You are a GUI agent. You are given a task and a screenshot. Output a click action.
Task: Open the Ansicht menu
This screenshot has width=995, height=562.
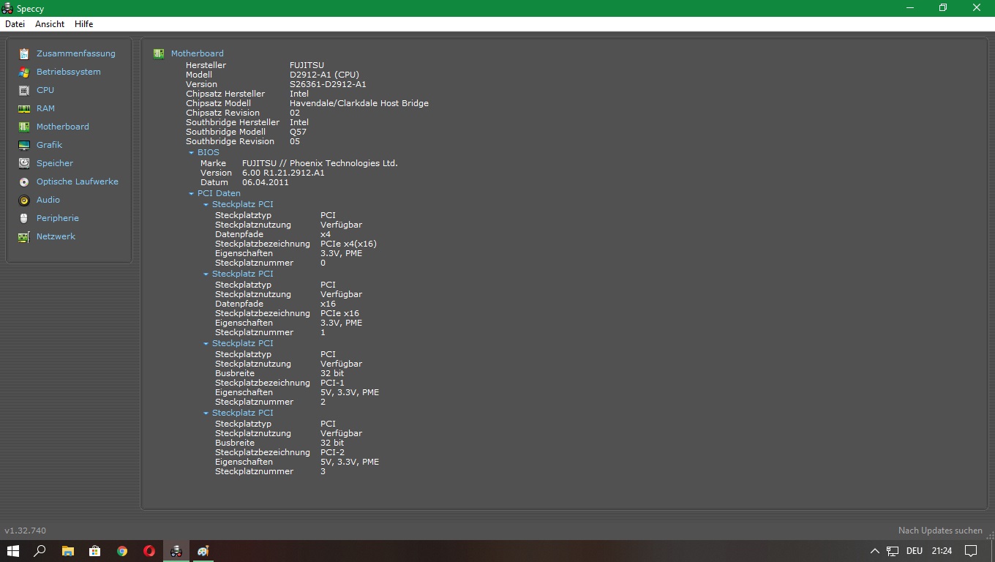click(50, 24)
